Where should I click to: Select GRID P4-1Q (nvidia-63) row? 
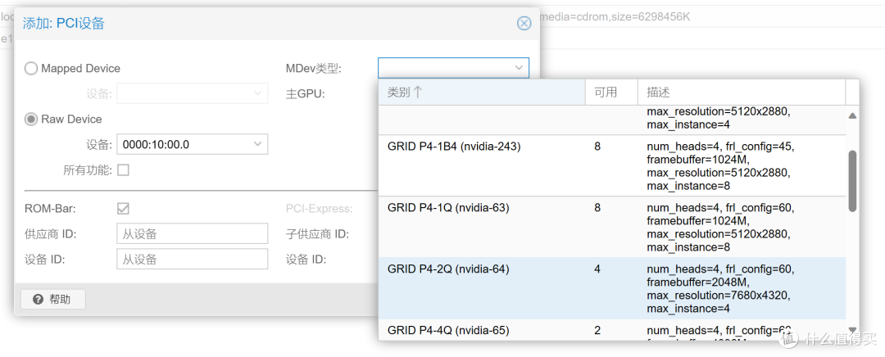pyautogui.click(x=612, y=228)
